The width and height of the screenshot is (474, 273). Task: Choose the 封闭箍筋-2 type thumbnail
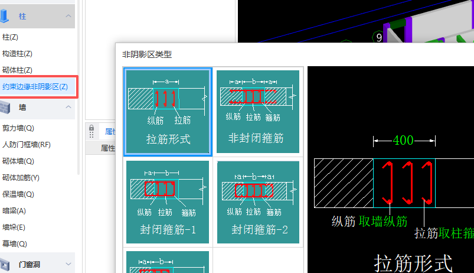tap(258, 202)
